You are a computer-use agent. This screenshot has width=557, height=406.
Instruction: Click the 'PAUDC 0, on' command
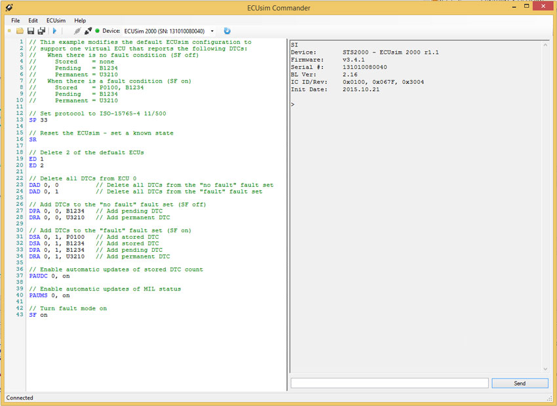click(49, 276)
